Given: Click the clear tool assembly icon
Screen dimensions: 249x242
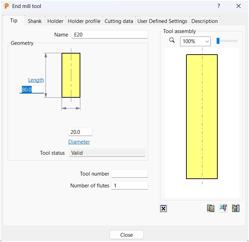Looking at the screenshot, I should click(x=223, y=208).
